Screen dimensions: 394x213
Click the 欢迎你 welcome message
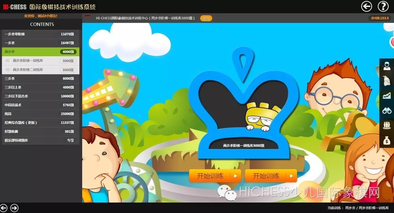pyautogui.click(x=41, y=16)
